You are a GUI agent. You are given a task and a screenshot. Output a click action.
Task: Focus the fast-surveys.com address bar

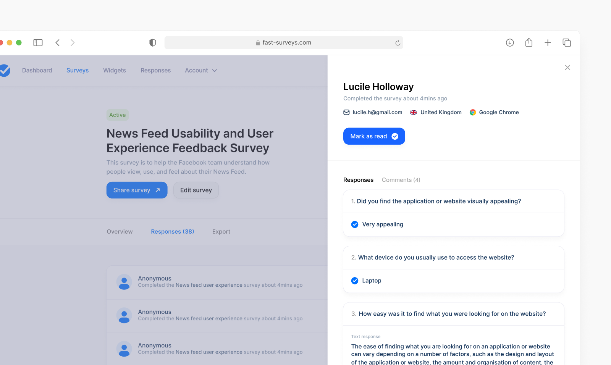click(x=284, y=43)
